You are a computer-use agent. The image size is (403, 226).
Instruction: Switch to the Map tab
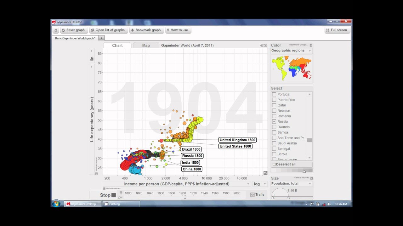(x=146, y=46)
